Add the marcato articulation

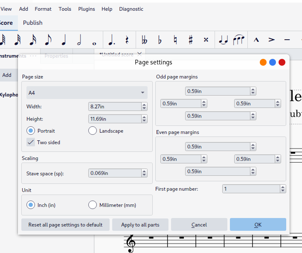[256, 40]
